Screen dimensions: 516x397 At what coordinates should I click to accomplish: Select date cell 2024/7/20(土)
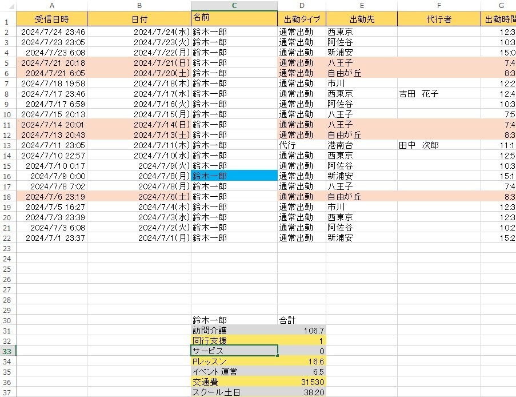(x=139, y=73)
